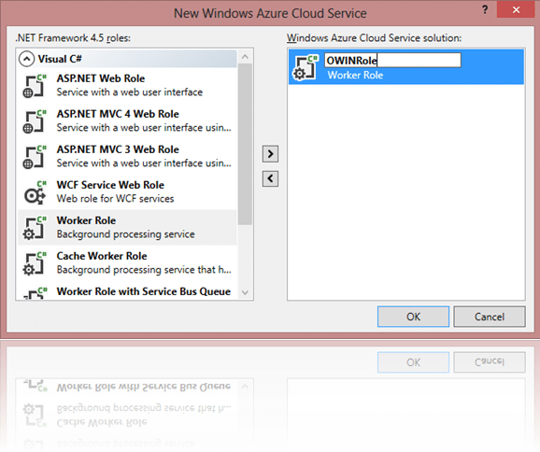This screenshot has height=452, width=540.
Task: Click the OWINRole worker role icon in solution
Action: coord(305,68)
